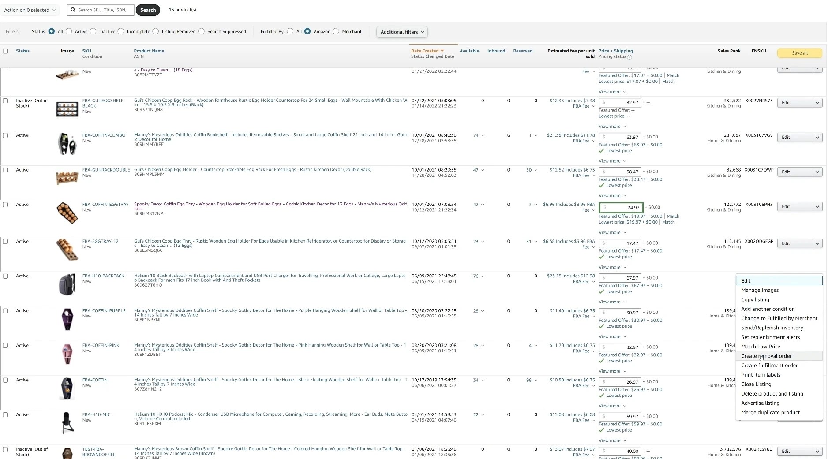Viewport: 828px width, 459px height.
Task: Choose Manage Images from the menu
Action: coord(779,290)
